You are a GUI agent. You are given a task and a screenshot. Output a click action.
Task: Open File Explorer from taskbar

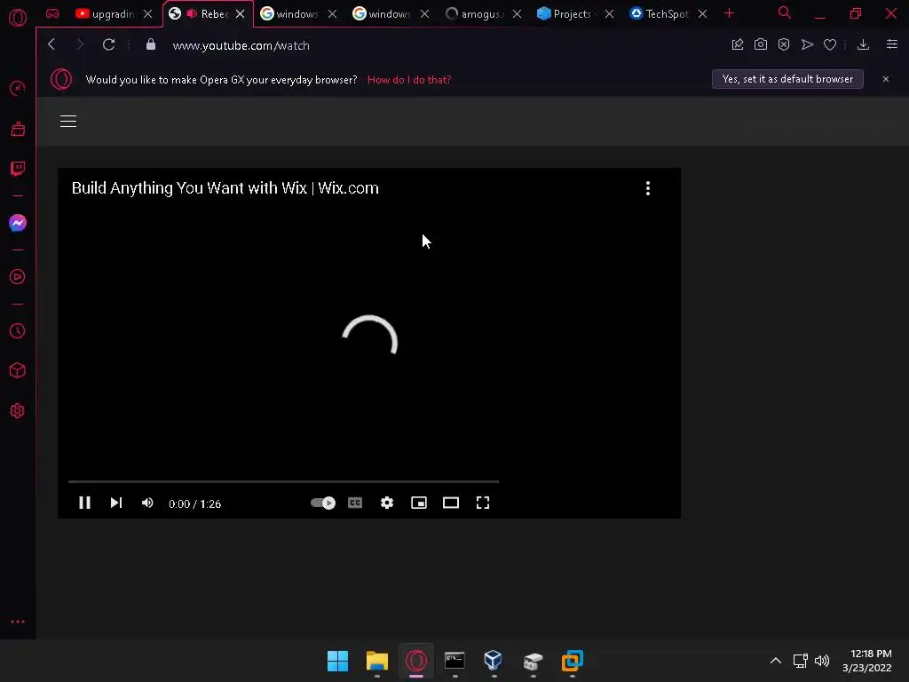click(x=376, y=661)
